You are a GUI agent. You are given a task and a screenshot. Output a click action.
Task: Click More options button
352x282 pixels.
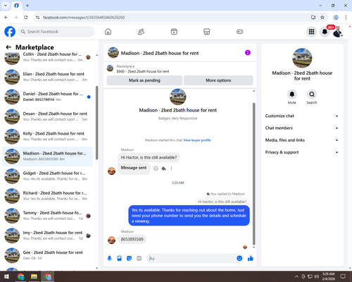218,80
